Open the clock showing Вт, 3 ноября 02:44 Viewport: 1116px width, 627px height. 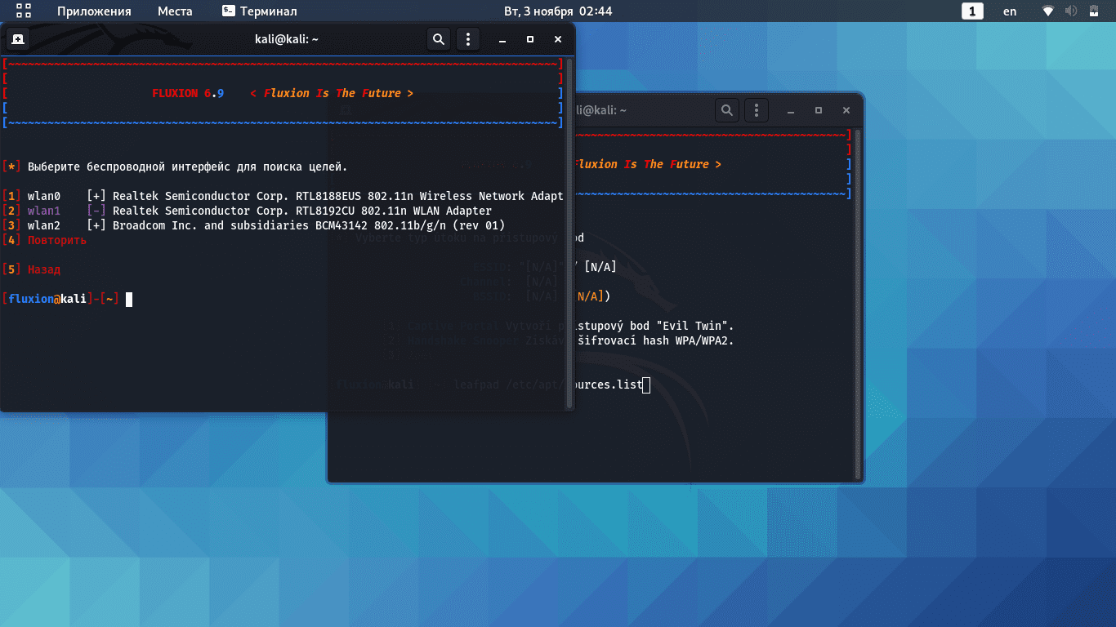(x=558, y=11)
